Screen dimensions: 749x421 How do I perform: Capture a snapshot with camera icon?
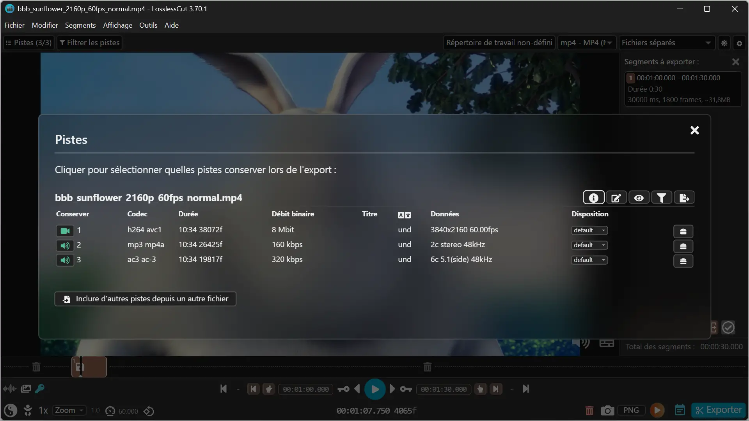pos(607,410)
